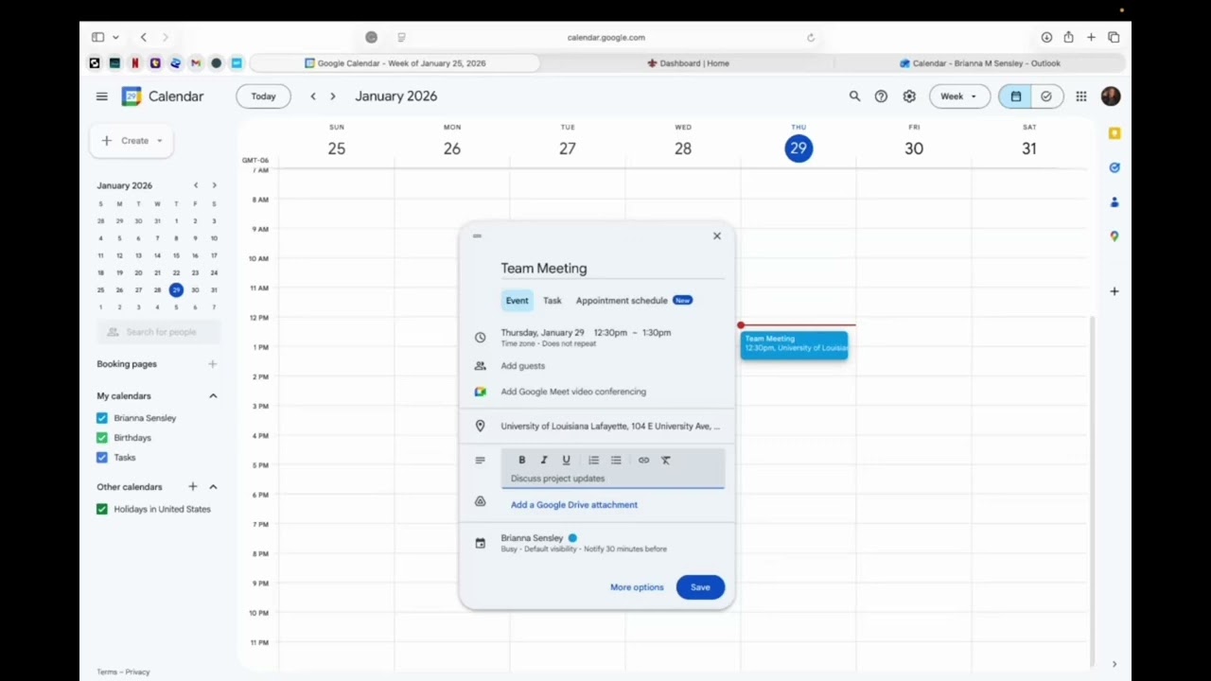Open Google Tasks in side panel

coord(1114,167)
